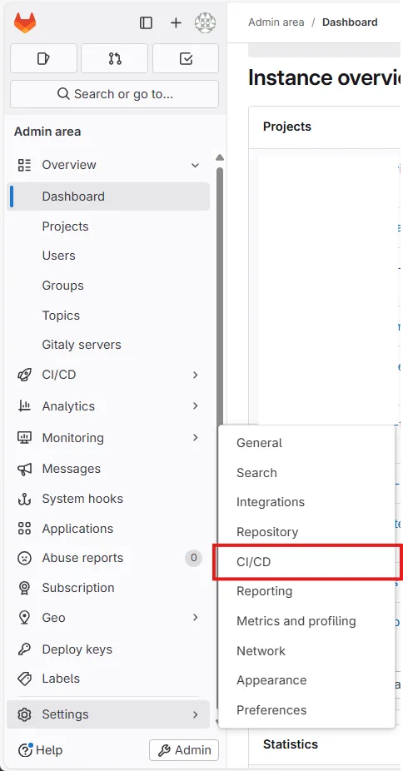Screen dimensions: 403x771
Task: Open assigned issues icon button
Action: click(x=44, y=58)
